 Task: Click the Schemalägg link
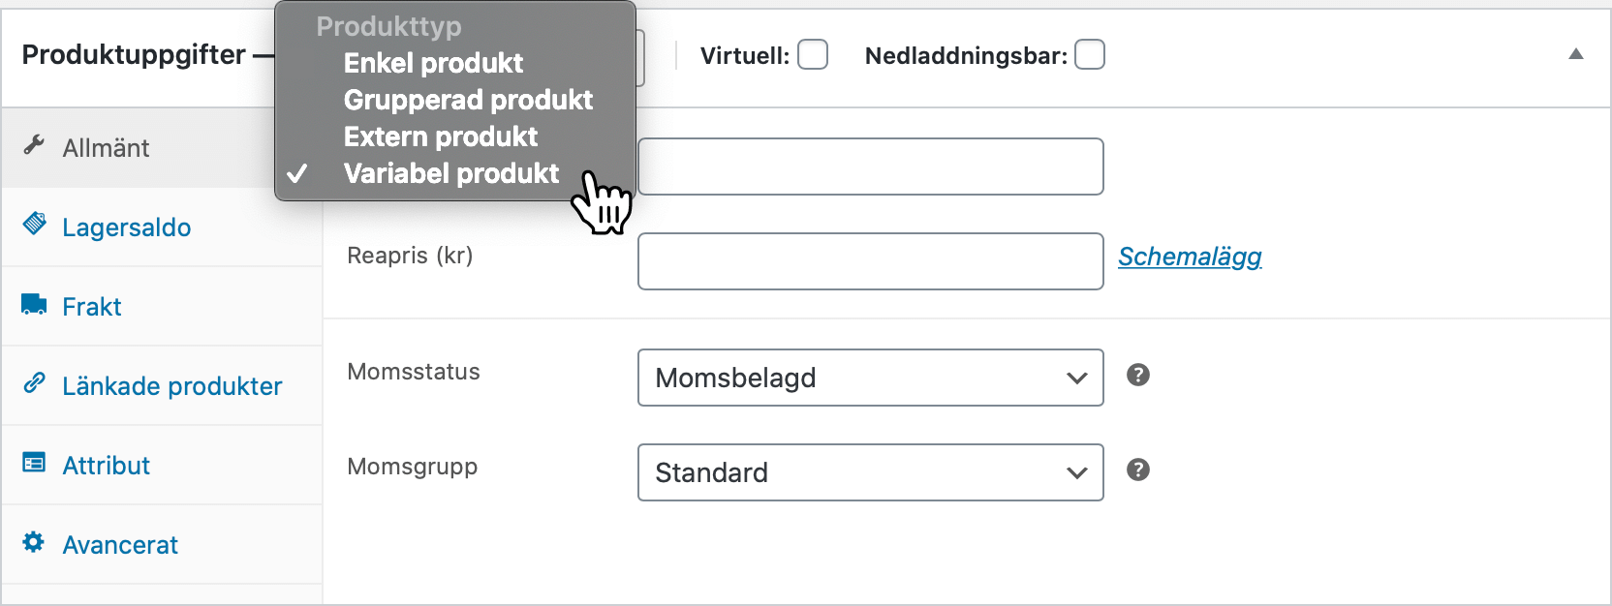click(1190, 257)
